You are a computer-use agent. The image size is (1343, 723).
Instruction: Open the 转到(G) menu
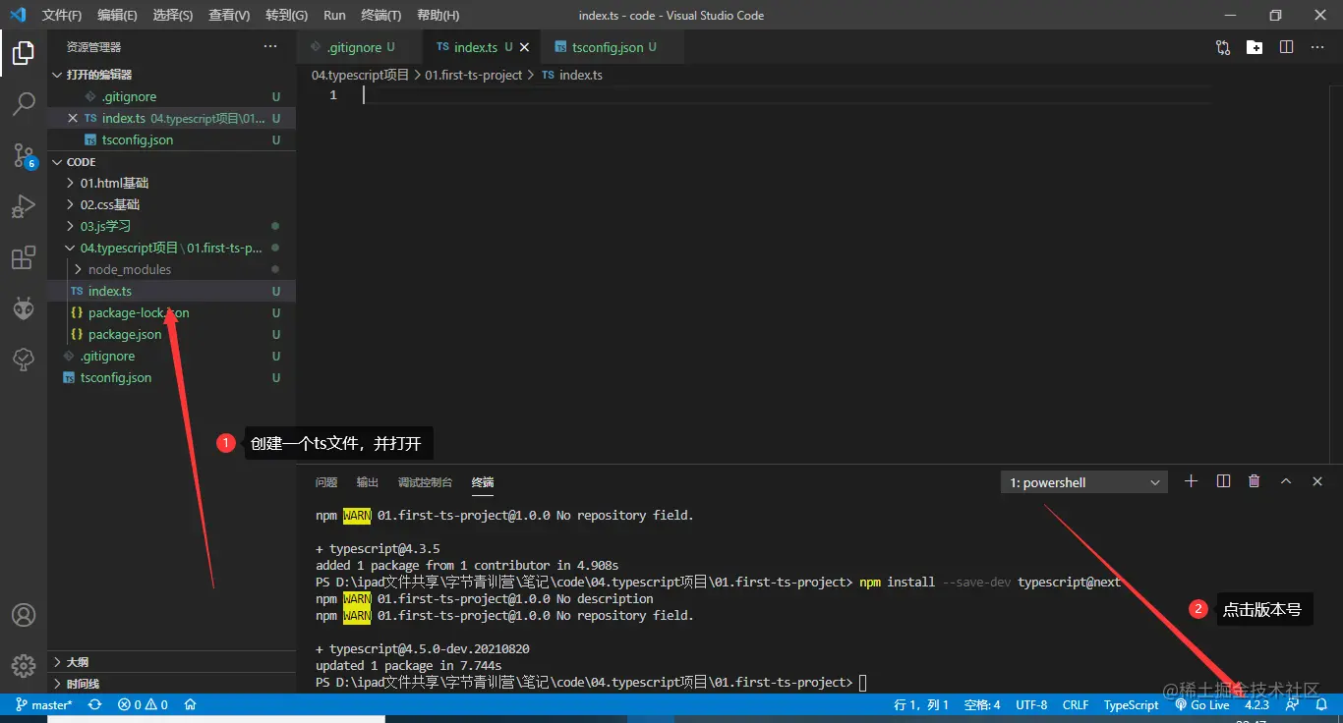286,16
